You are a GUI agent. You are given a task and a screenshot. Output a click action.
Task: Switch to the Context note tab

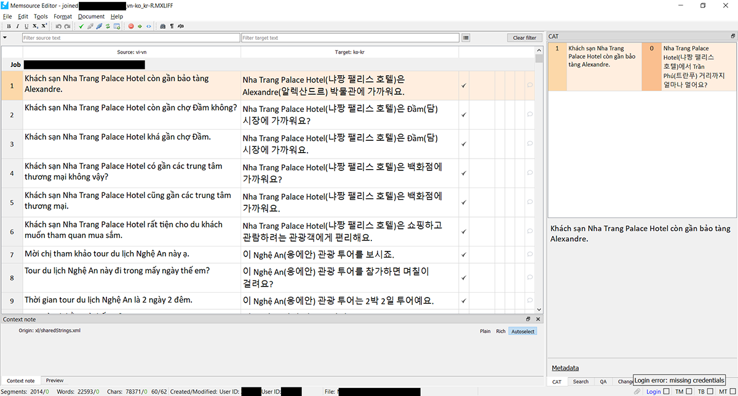pos(20,381)
